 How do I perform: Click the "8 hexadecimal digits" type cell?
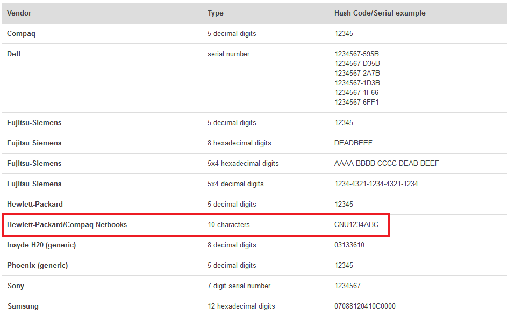[239, 143]
